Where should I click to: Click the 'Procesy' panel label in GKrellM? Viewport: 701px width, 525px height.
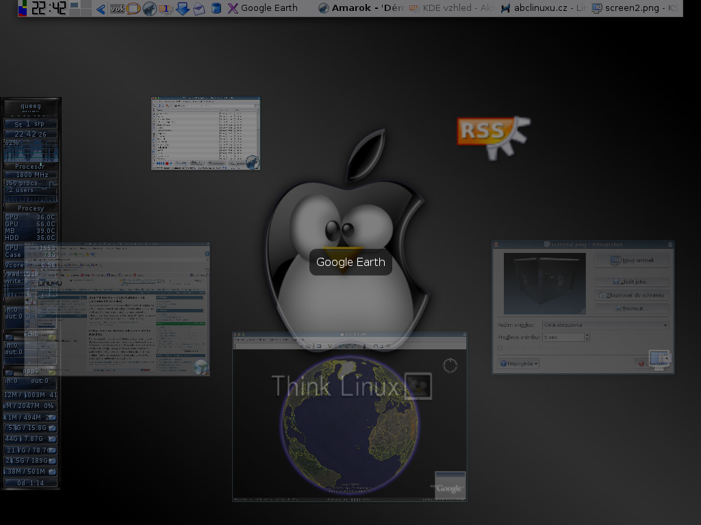point(31,208)
